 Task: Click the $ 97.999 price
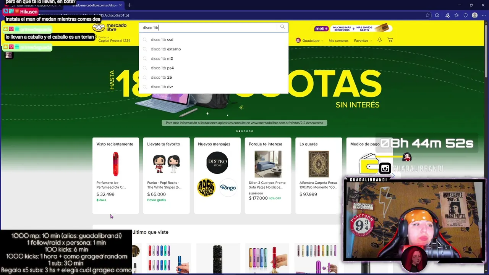pyautogui.click(x=308, y=194)
